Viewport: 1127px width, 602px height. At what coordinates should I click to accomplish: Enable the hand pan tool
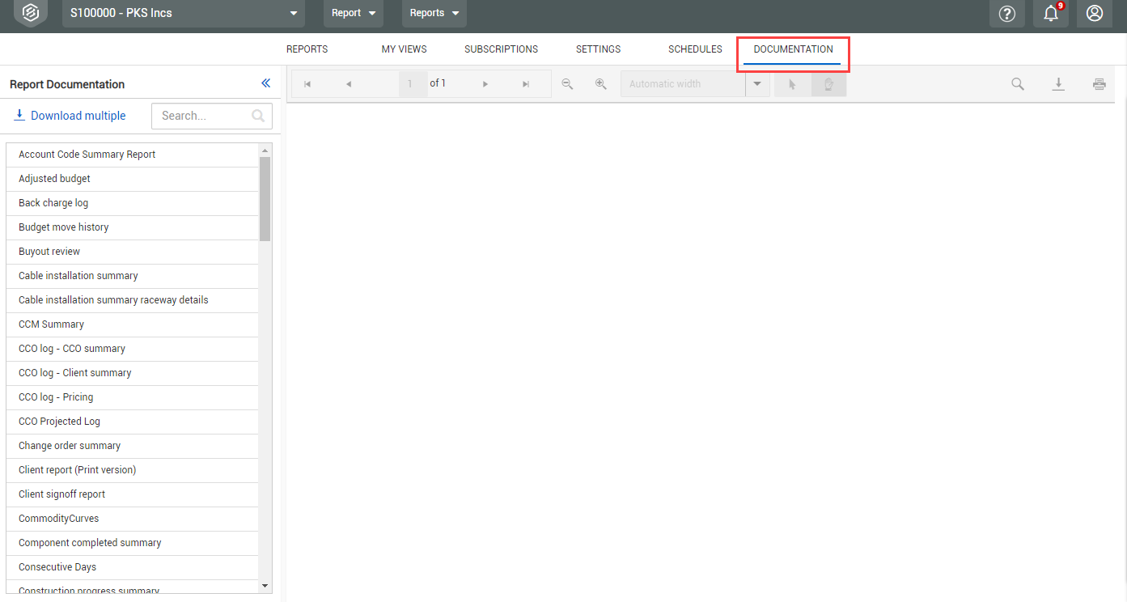pyautogui.click(x=828, y=84)
